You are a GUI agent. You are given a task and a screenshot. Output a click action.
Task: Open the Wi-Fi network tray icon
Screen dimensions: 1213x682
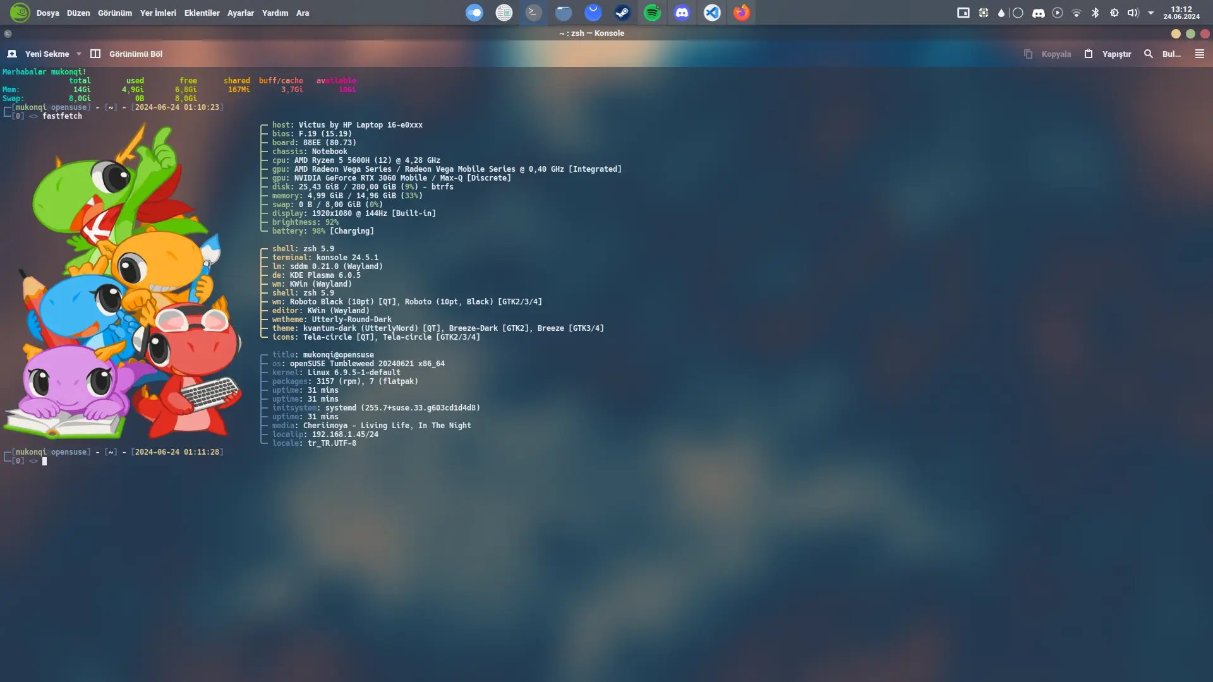(x=1077, y=13)
